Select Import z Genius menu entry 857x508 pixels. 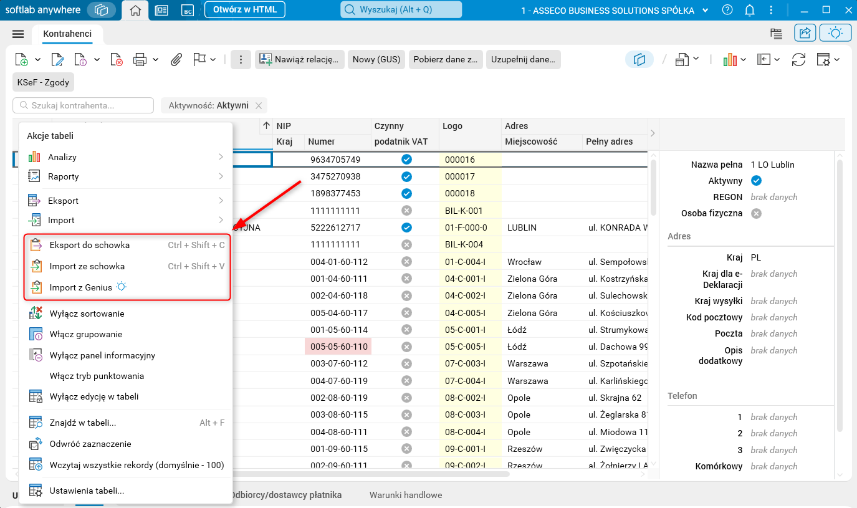[x=127, y=287]
